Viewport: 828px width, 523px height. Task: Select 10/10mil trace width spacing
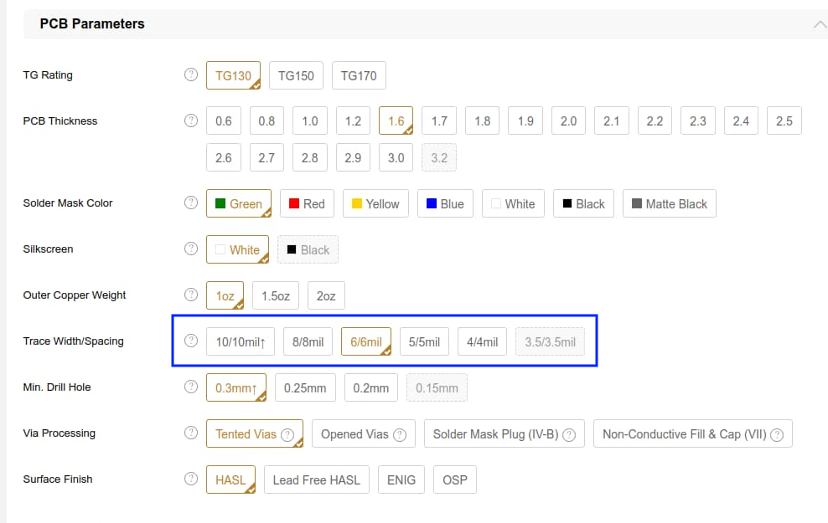pyautogui.click(x=241, y=341)
